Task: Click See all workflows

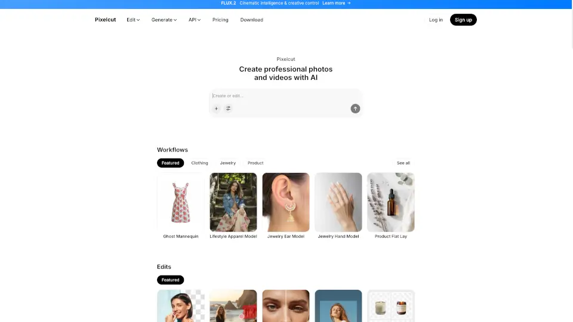Action: tap(403, 163)
